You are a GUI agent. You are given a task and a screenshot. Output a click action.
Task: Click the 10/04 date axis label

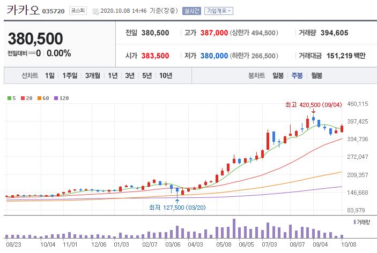pos(48,244)
